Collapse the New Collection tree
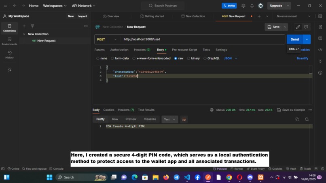 tap(24, 34)
